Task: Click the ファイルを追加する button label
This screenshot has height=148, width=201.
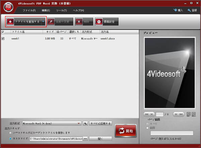Action: [x=27, y=22]
